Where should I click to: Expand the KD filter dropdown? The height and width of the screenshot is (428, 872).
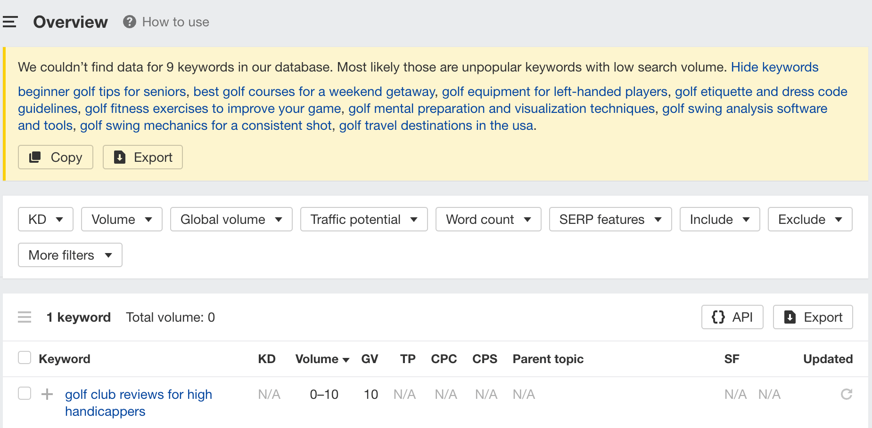46,219
